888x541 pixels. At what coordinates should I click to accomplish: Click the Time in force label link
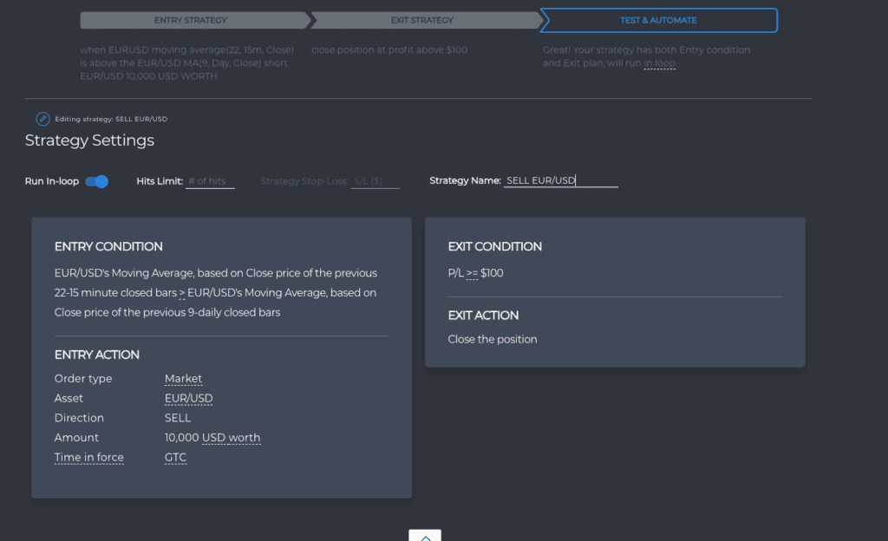89,457
